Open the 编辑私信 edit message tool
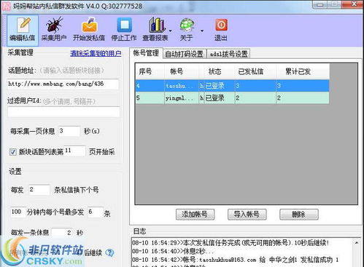This screenshot has width=364, height=267. click(23, 30)
